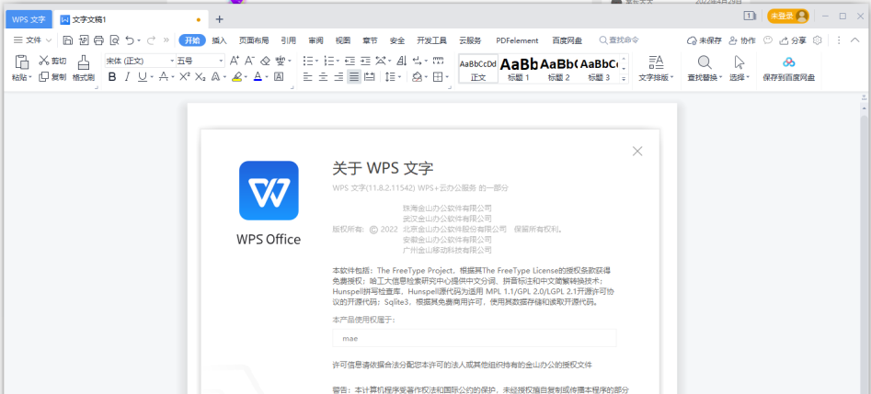Apply the 标题 1 heading style
Viewport: 871px width, 394px height.
(518, 68)
